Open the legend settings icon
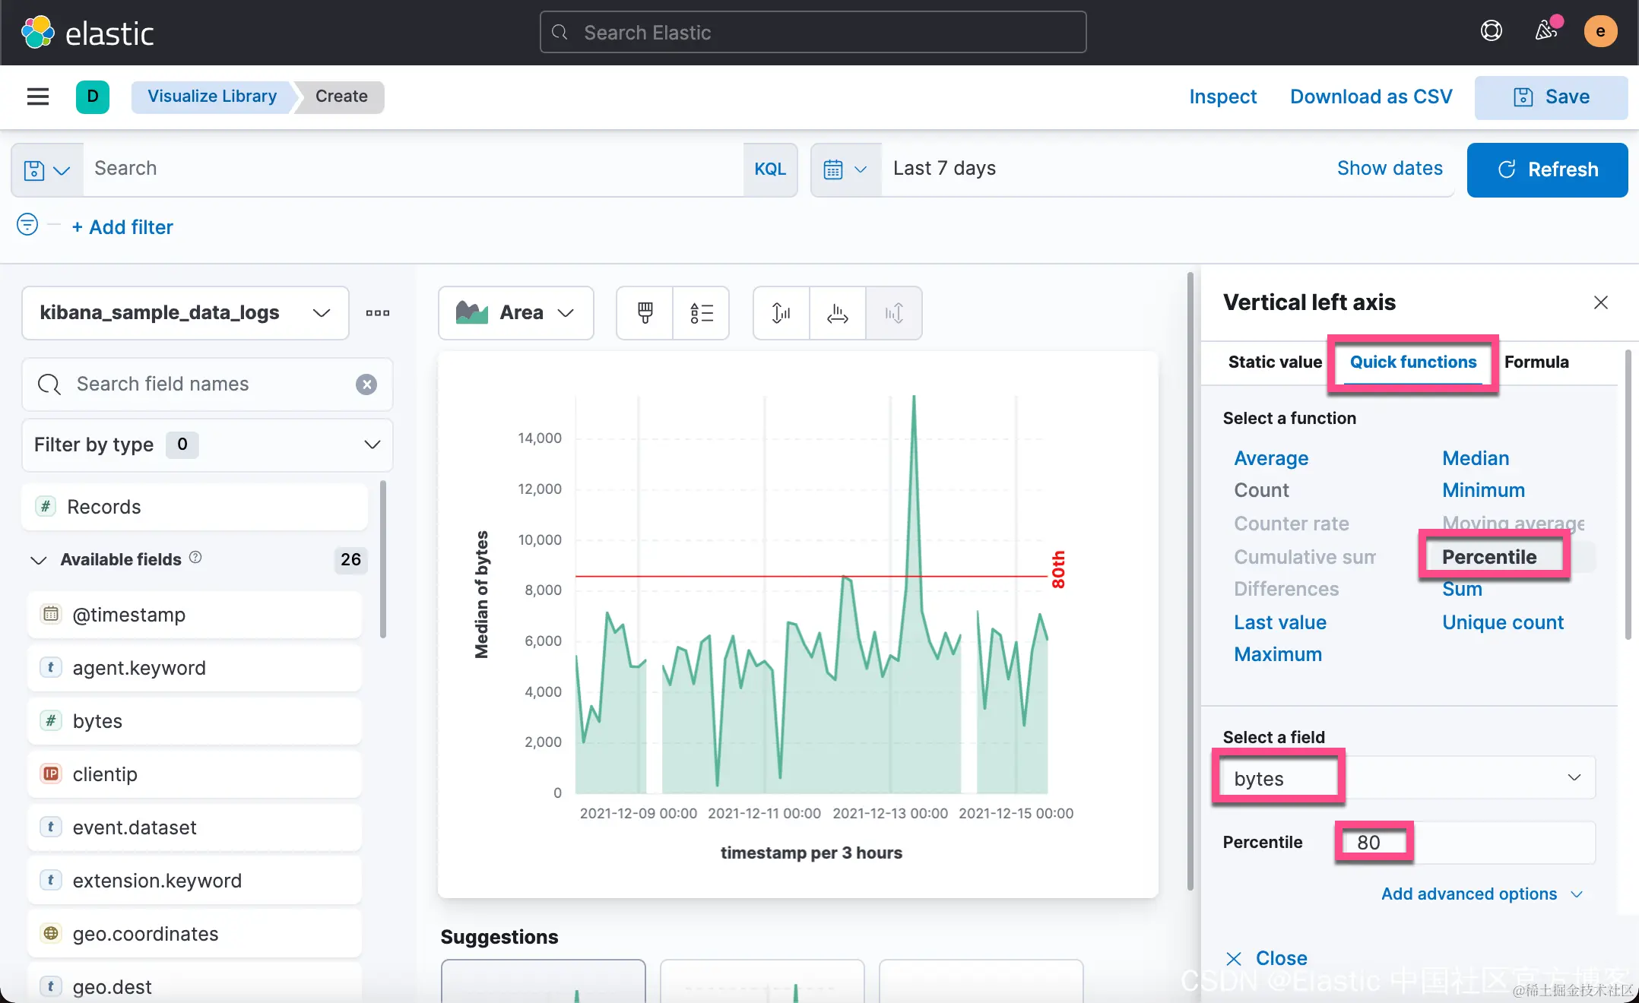This screenshot has width=1639, height=1003. pos(701,312)
